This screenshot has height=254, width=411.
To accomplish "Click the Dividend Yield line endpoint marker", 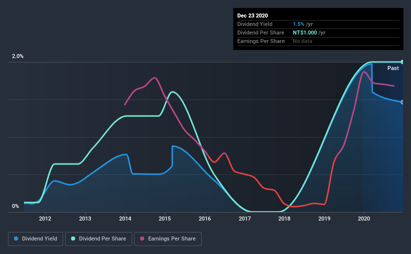I will [x=402, y=102].
